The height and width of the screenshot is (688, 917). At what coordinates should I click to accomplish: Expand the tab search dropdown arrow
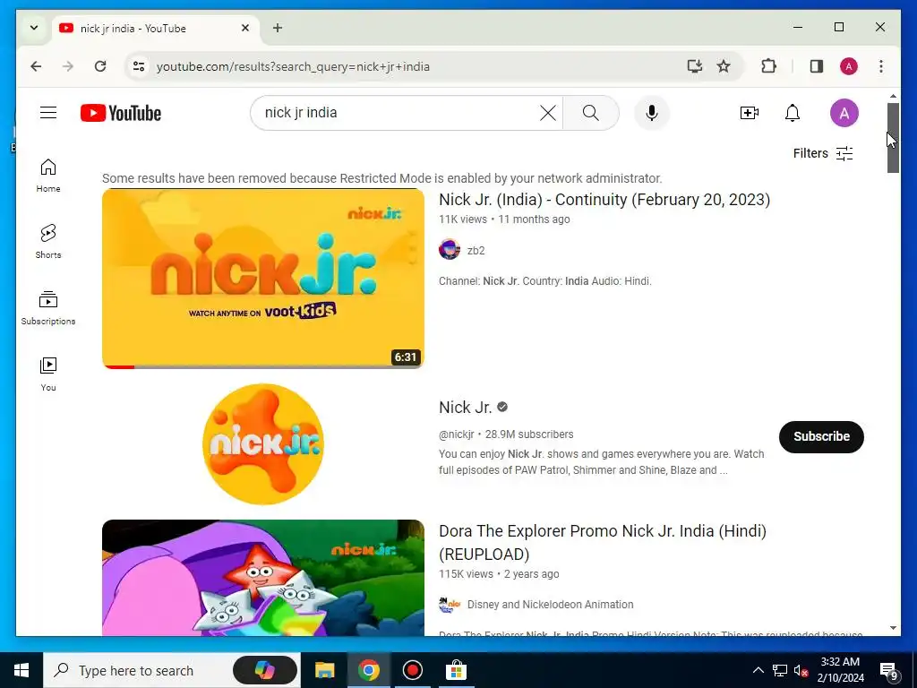pos(34,28)
